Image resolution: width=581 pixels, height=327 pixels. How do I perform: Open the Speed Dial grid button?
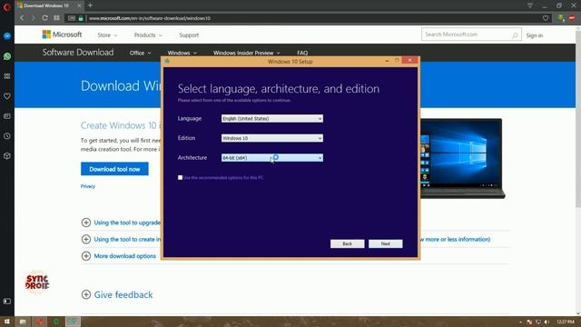pyautogui.click(x=56, y=18)
